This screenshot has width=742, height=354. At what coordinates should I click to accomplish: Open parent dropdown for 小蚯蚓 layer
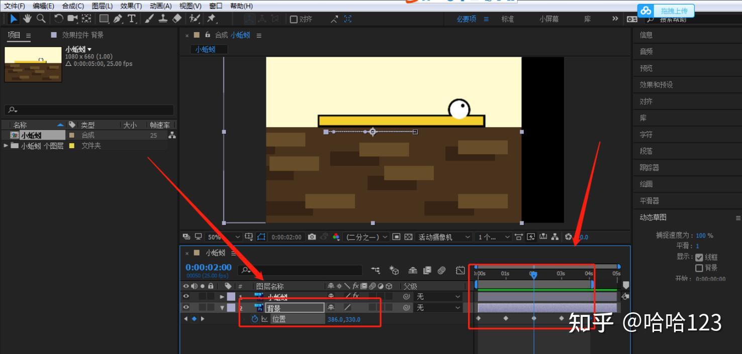point(438,297)
